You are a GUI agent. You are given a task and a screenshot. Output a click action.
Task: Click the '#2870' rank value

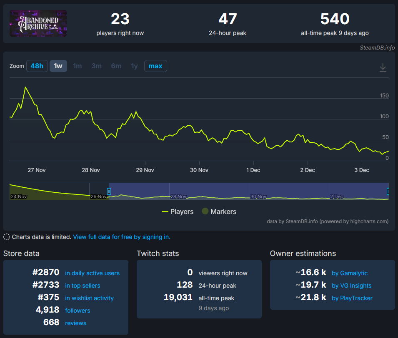[46, 272]
